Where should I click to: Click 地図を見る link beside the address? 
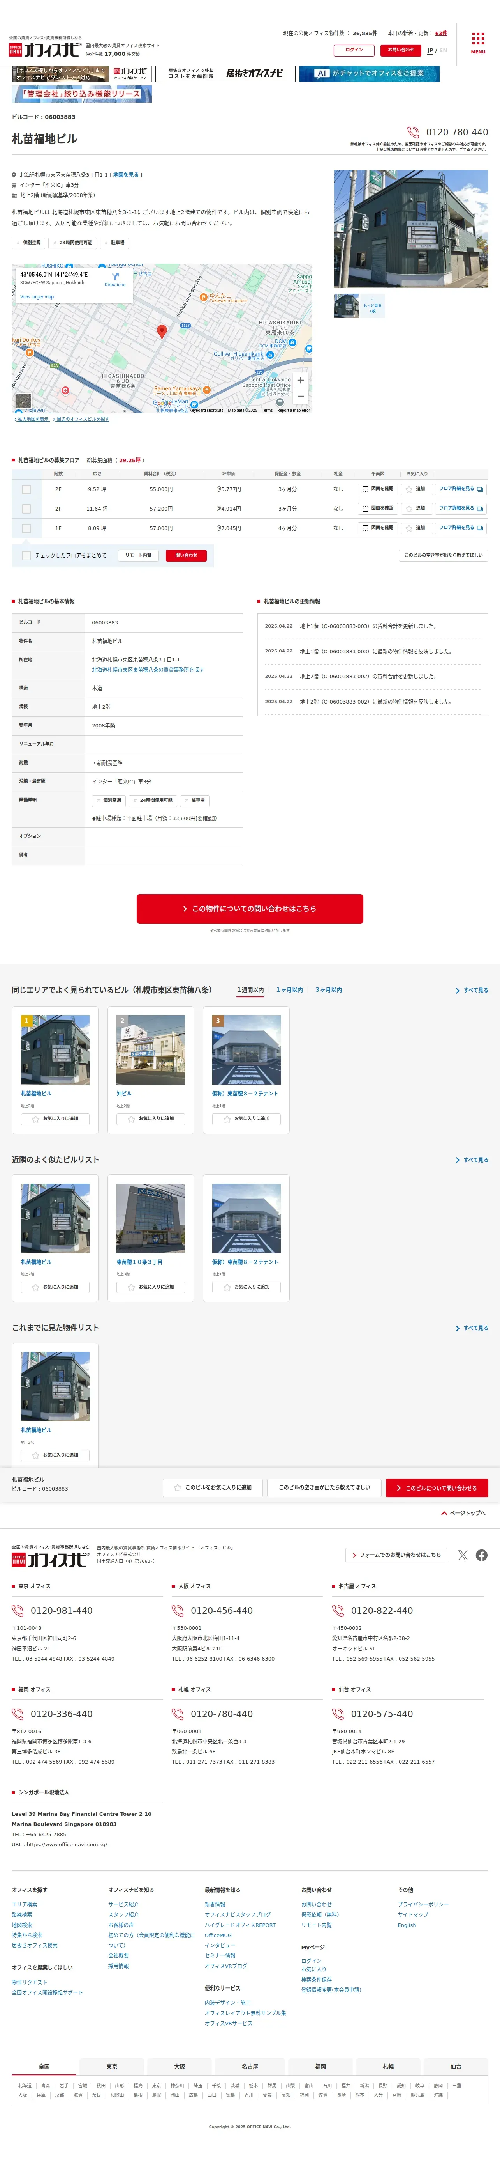[x=126, y=175]
